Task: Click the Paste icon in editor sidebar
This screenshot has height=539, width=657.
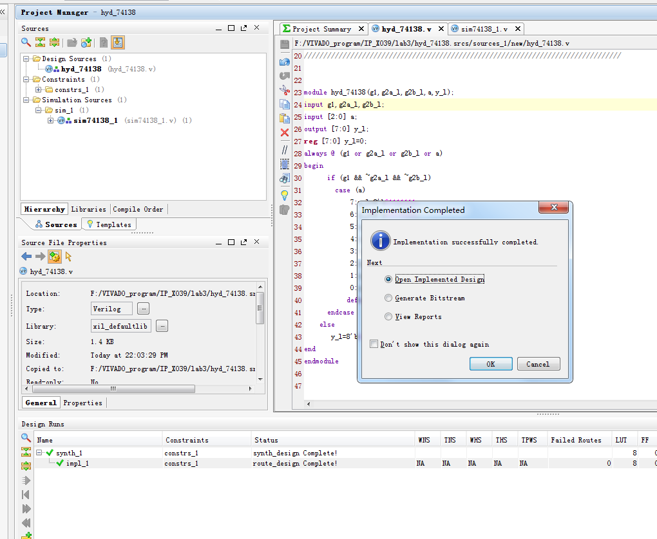Action: pyautogui.click(x=284, y=118)
